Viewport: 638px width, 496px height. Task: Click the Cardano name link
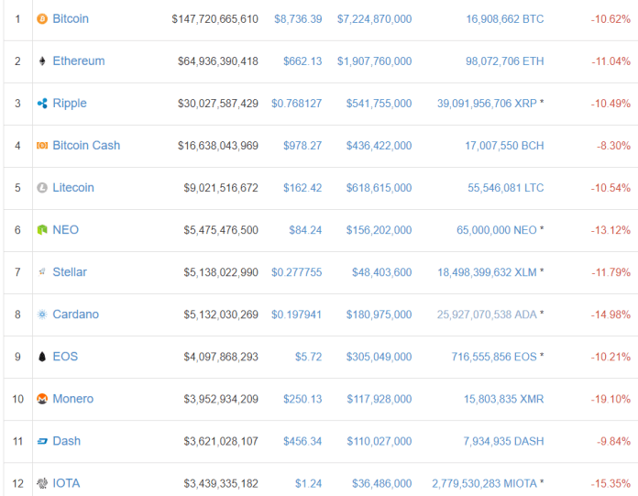(75, 314)
